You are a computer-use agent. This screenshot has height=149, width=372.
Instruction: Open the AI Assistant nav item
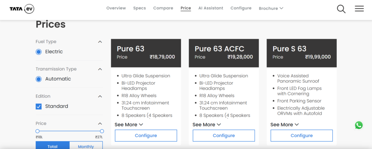[211, 8]
